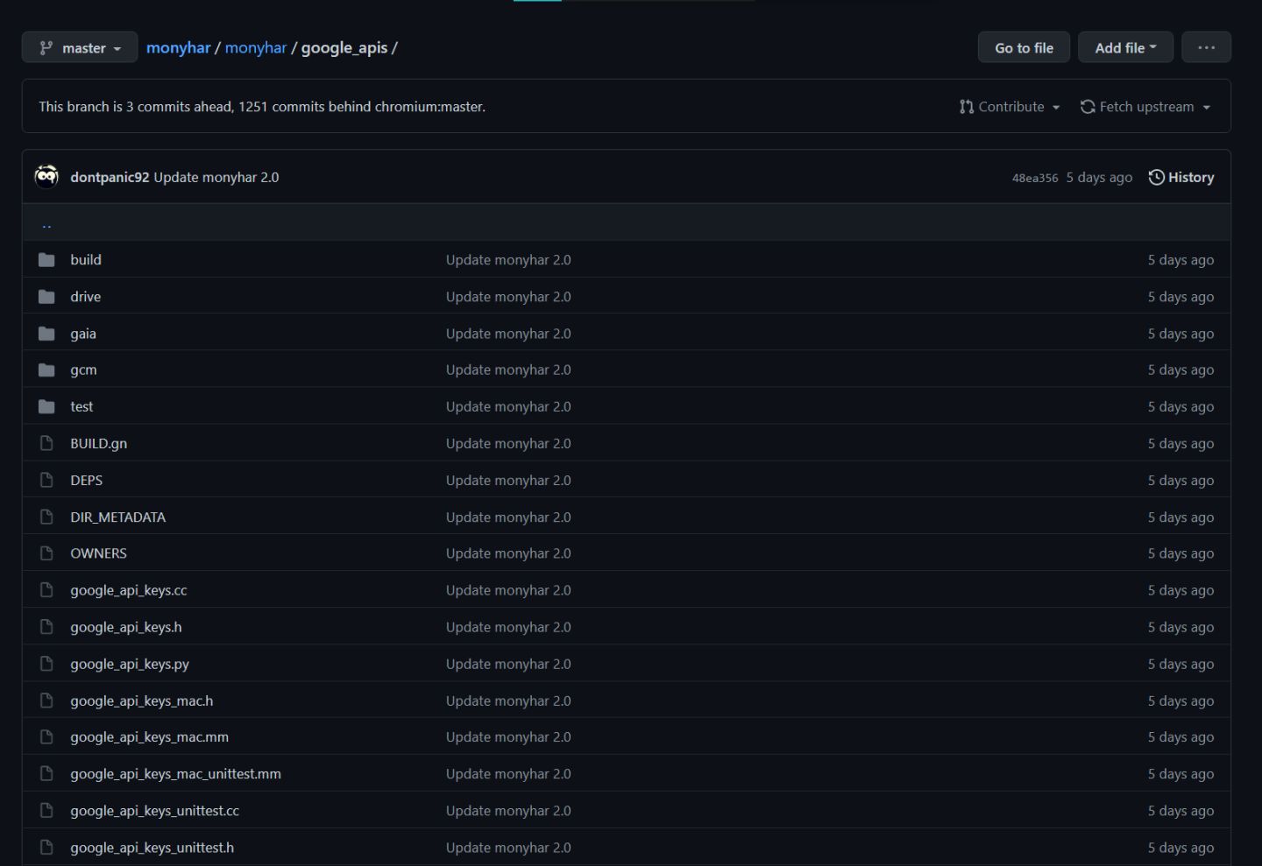Navigate to monyhar owner in breadcrumb
The image size is (1262, 866).
(178, 47)
